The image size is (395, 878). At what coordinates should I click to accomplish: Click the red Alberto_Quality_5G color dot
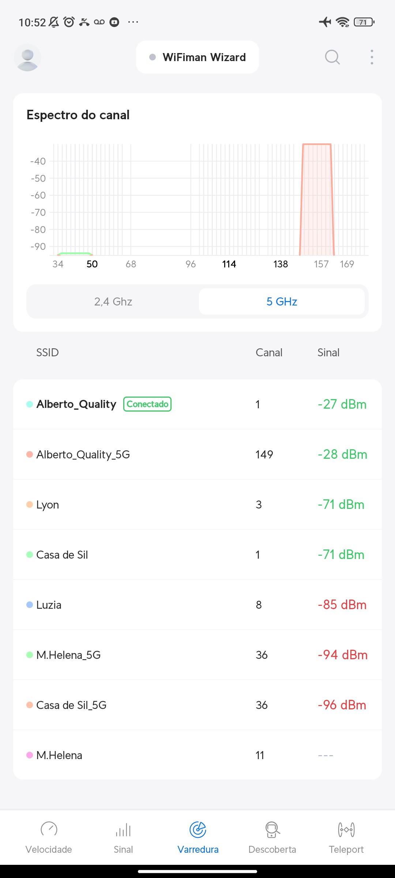pos(30,454)
